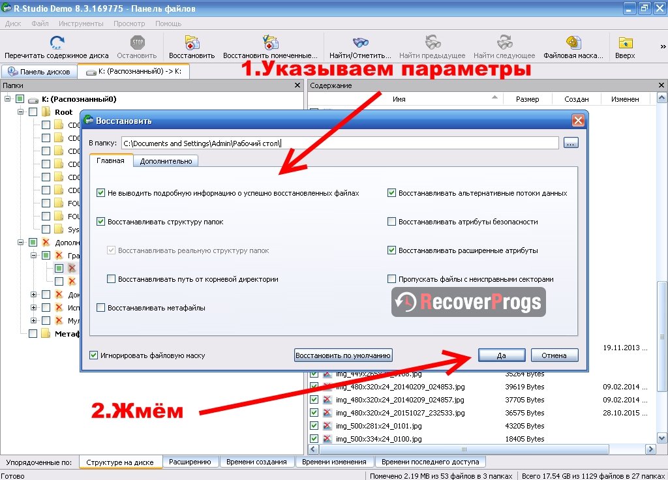Sort by Времени последнего доступа tab
668x480 pixels.
pos(431,462)
